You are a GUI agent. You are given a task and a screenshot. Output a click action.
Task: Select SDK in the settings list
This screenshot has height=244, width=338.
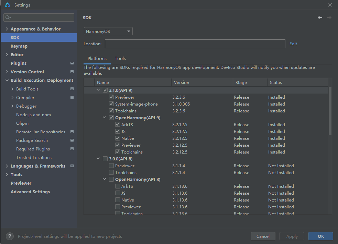39,38
